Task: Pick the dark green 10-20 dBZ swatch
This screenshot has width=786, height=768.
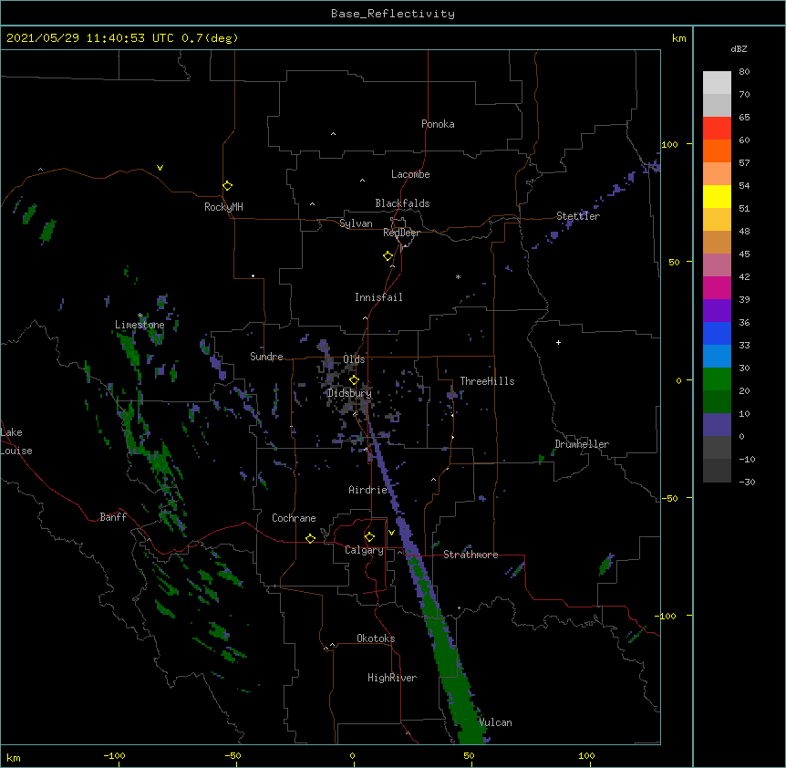Action: (717, 401)
